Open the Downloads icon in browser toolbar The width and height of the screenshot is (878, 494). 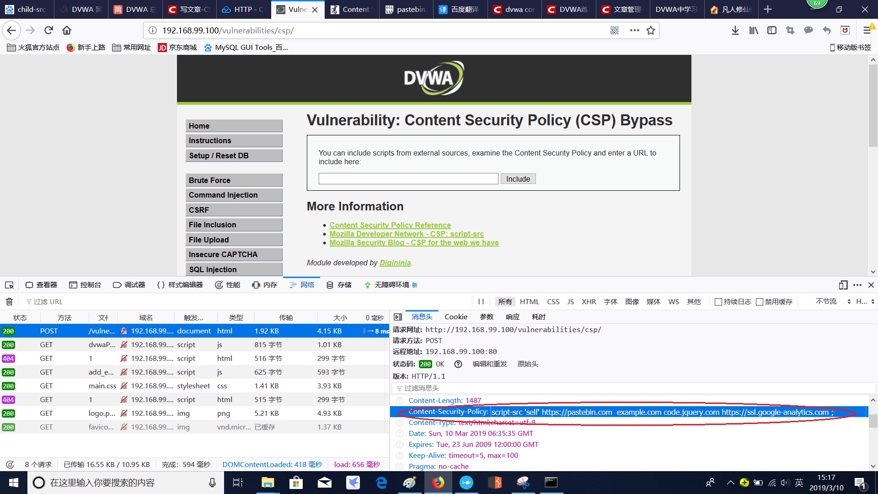click(735, 30)
